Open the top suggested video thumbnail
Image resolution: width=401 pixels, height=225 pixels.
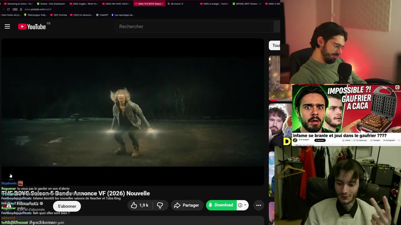coord(274,78)
